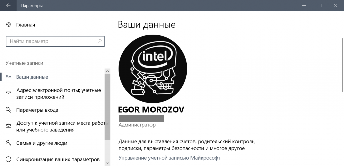Click the briefcase icon for work access
Viewport: 344px width, 166px height.
[9, 126]
